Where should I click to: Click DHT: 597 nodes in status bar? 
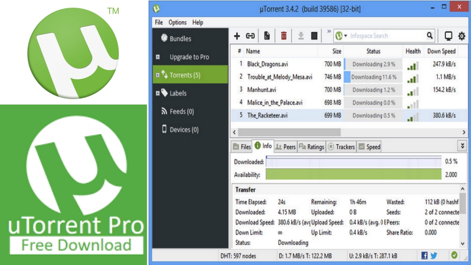coord(238,256)
